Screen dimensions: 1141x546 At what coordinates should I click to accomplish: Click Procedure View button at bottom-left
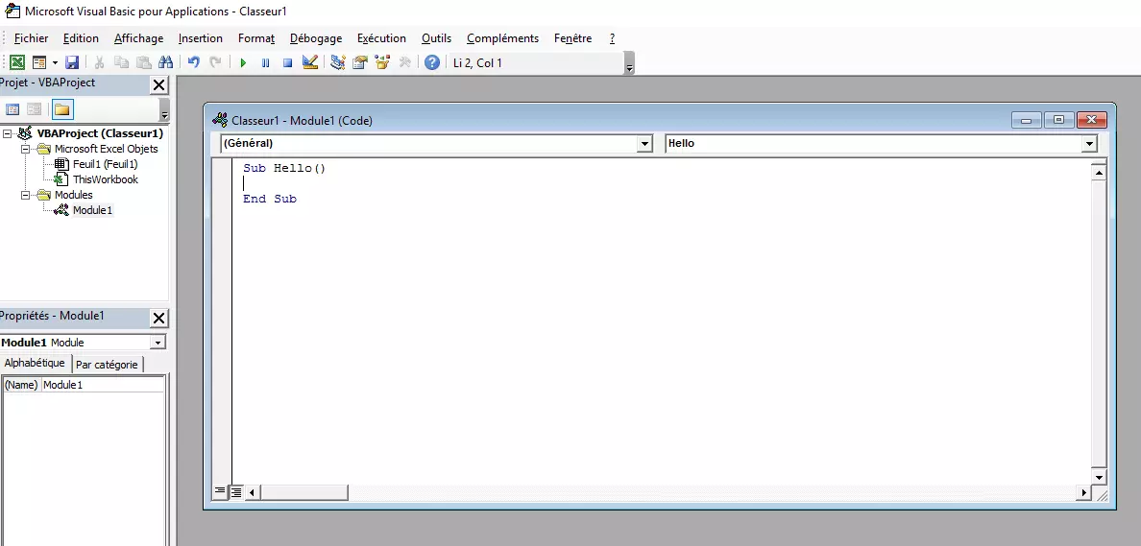(220, 492)
